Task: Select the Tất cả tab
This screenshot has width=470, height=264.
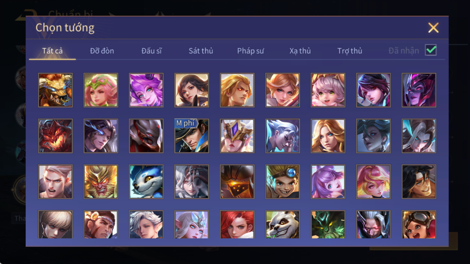Action: (x=52, y=51)
